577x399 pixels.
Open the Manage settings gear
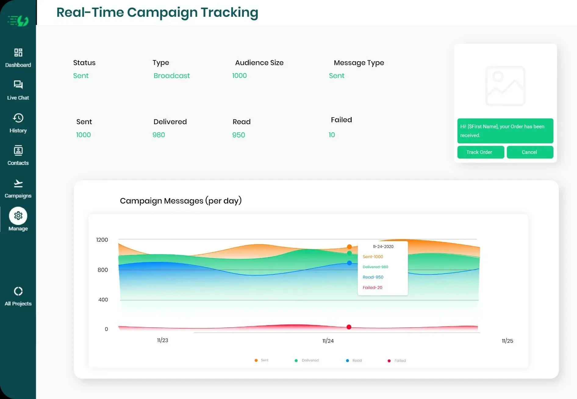(18, 216)
